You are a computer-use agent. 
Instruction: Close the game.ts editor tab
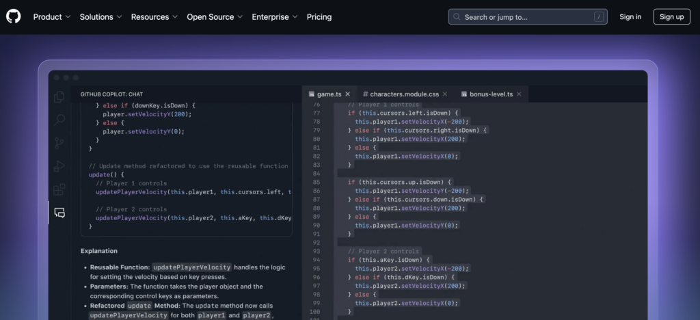[347, 94]
